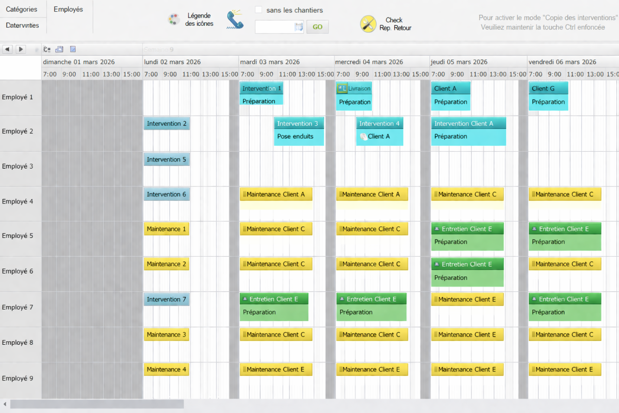Image resolution: width=619 pixels, height=413 pixels.
Task: Click inside the date input field
Action: pos(274,27)
